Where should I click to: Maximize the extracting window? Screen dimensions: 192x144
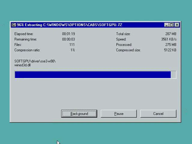[x=171, y=25]
